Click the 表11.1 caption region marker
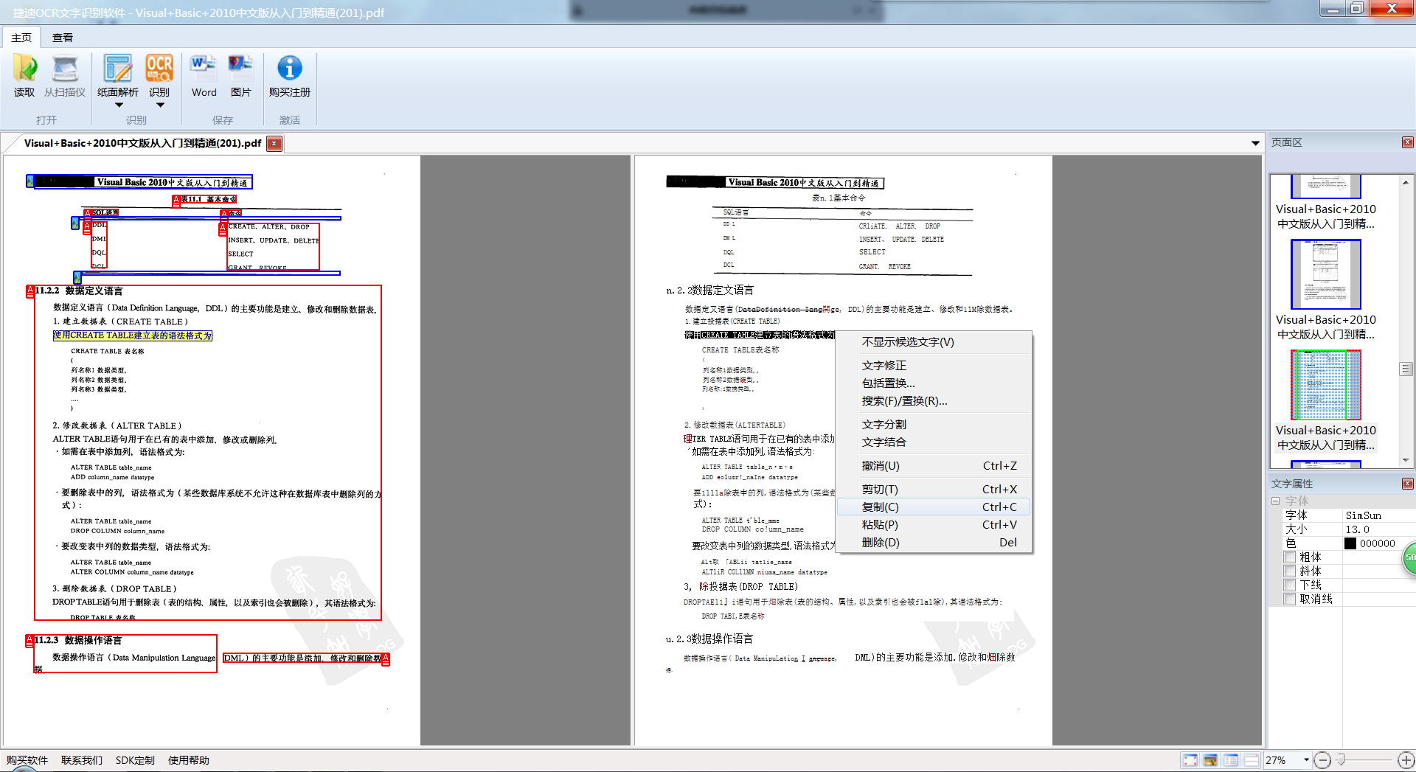The height and width of the screenshot is (772, 1416). click(x=176, y=200)
